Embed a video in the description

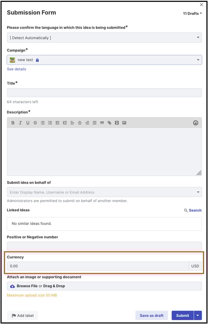point(117,123)
